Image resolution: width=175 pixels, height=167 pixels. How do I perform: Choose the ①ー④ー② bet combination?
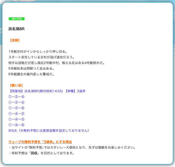(17, 114)
